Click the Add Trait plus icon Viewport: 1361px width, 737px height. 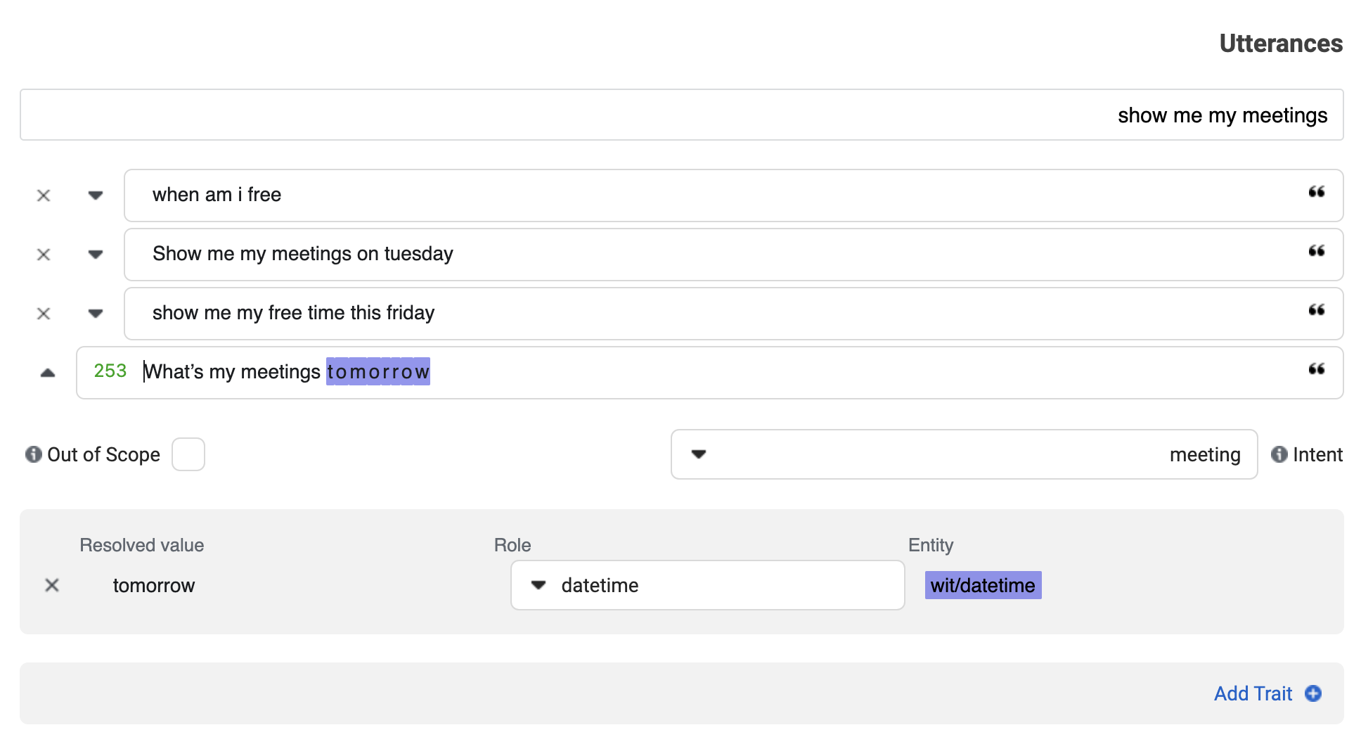1313,693
